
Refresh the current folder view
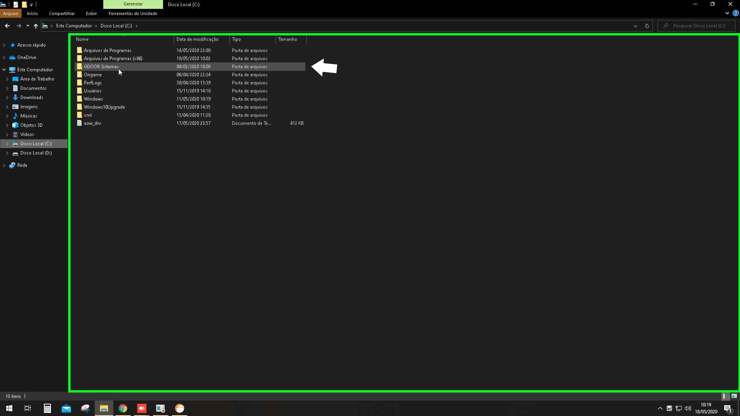click(647, 26)
